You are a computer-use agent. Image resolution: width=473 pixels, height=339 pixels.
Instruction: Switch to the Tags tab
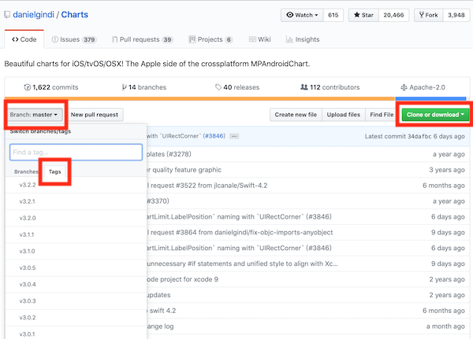54,171
